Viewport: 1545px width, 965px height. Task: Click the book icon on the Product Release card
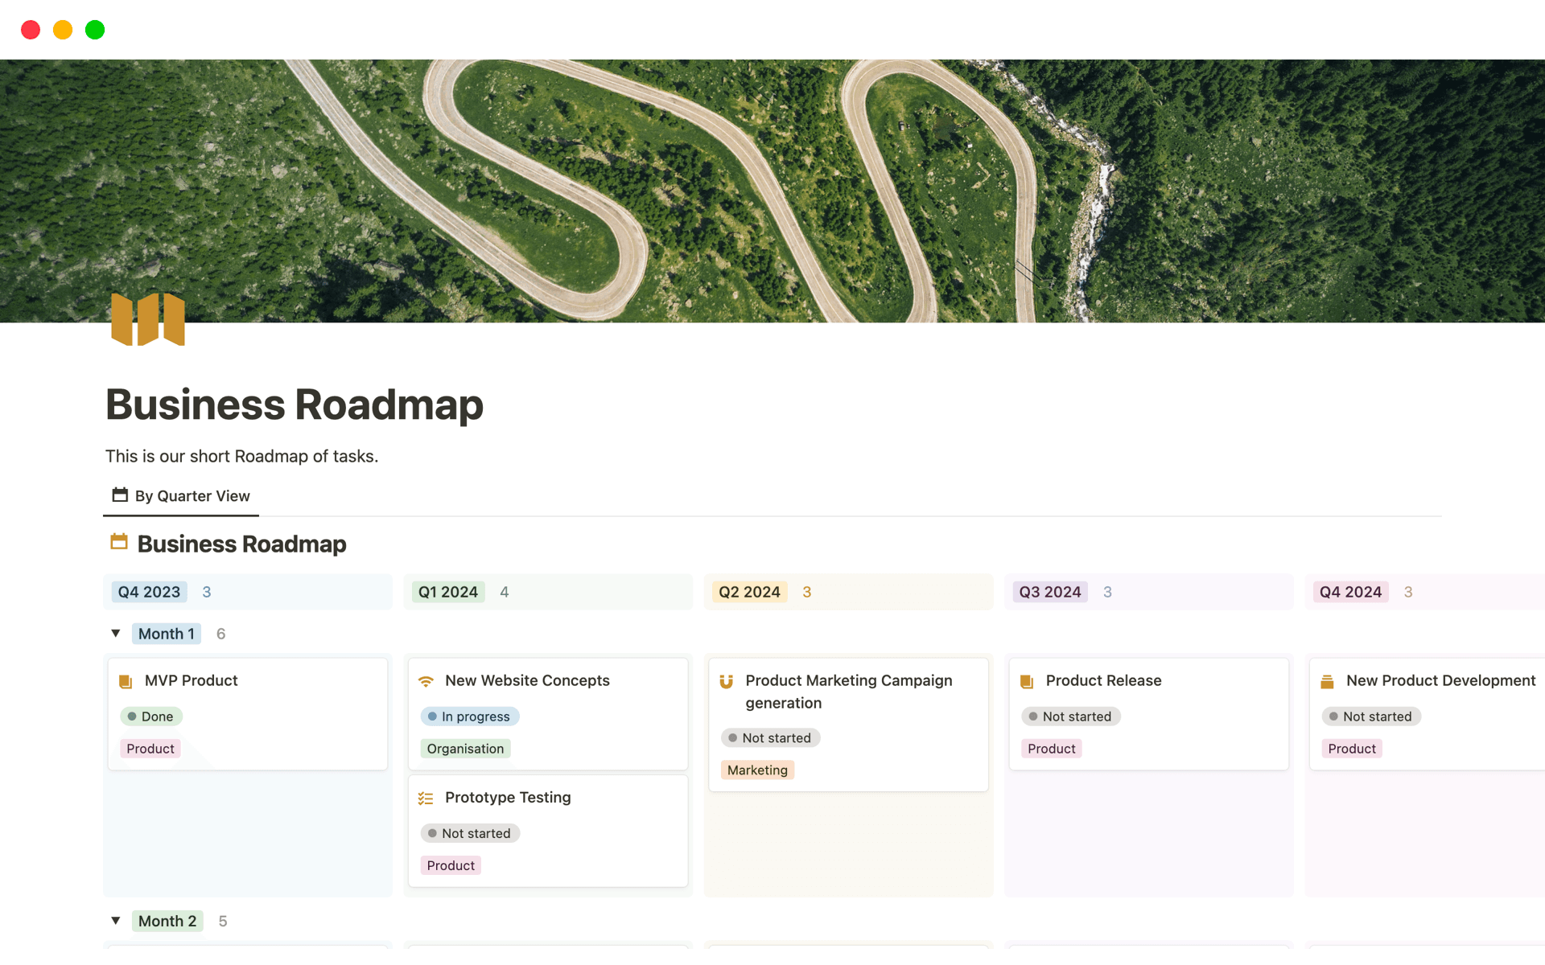1027,680
